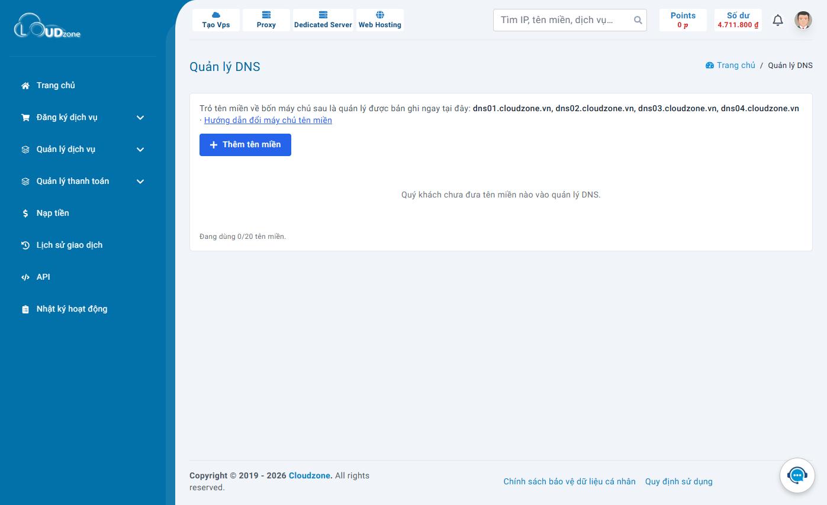The height and width of the screenshot is (505, 827).
Task: Open the Proxy shortcut
Action: pyautogui.click(x=266, y=20)
